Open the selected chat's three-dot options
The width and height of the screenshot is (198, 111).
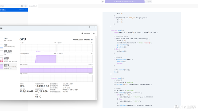click(26, 10)
